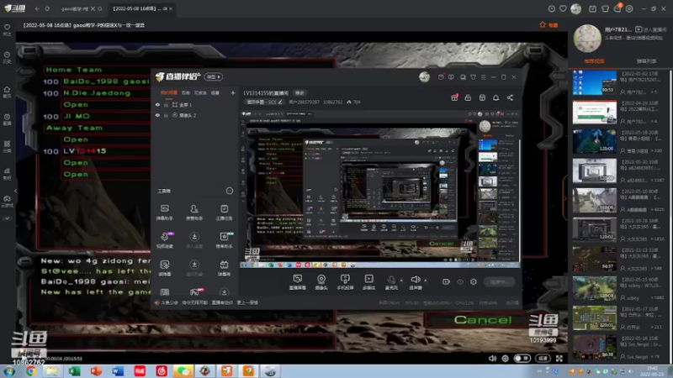Open the 体验 pill beside 直播伴侣 logo
Image resolution: width=673 pixels, height=378 pixels.
pyautogui.click(x=214, y=76)
